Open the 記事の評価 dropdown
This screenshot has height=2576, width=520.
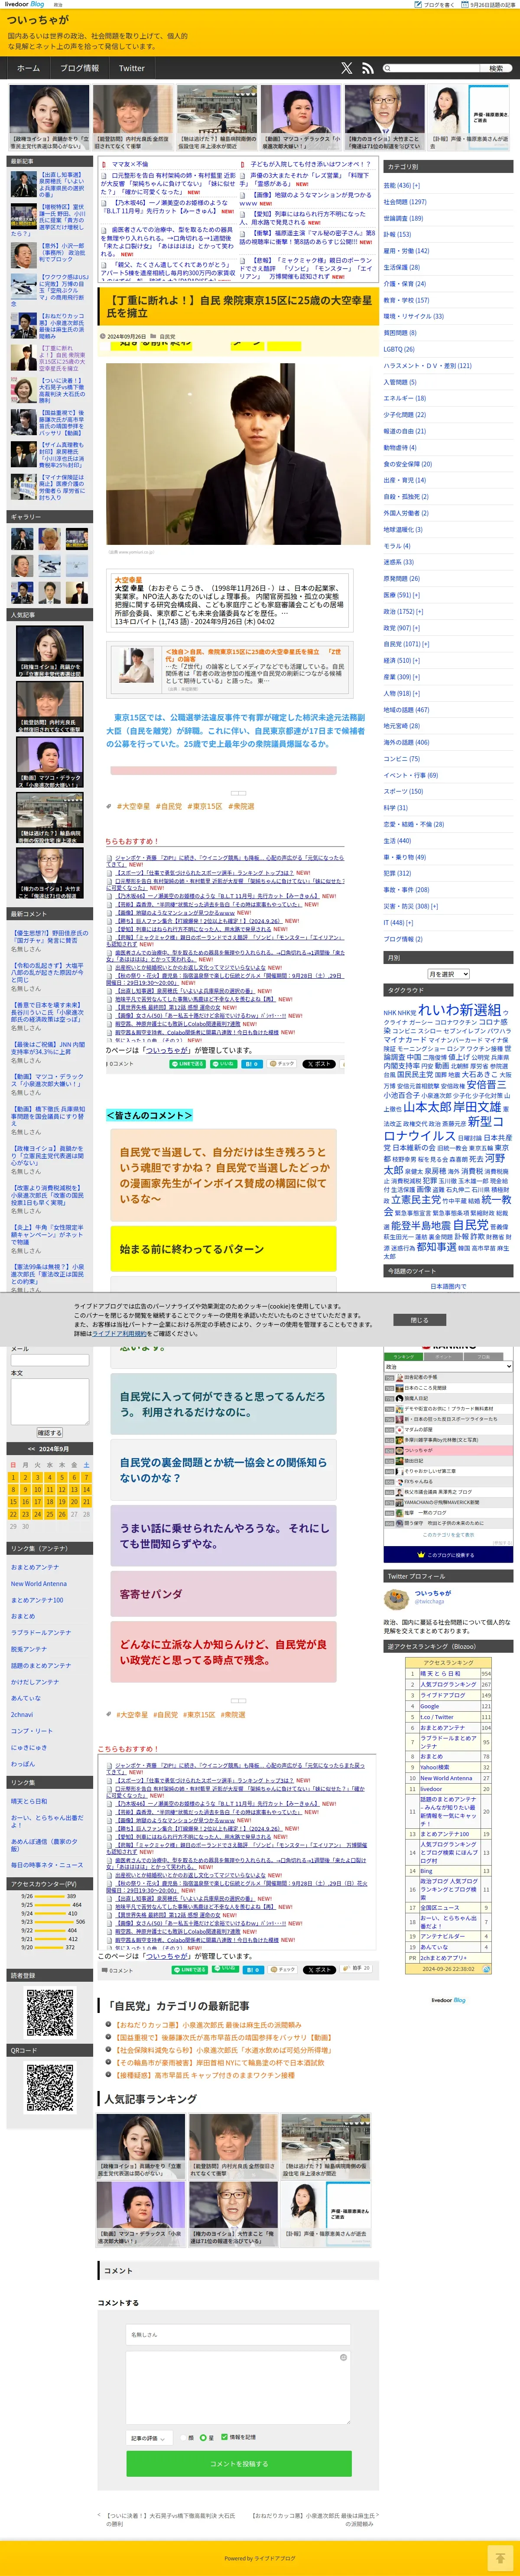click(150, 2438)
